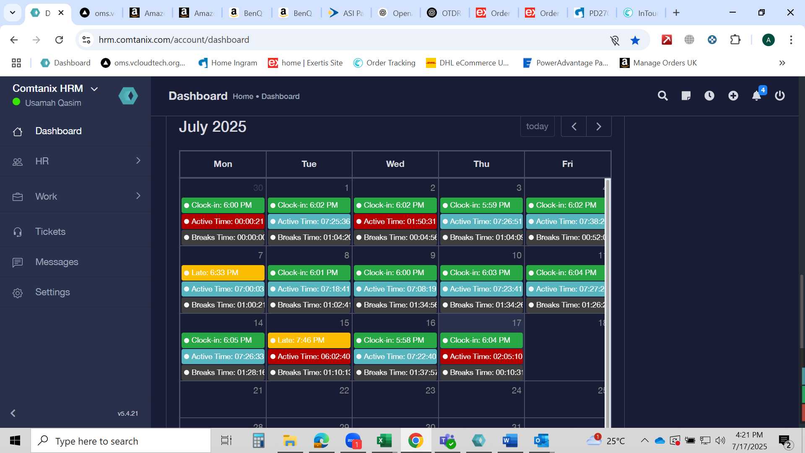Switch to the ASI Pa browser tab

346,13
